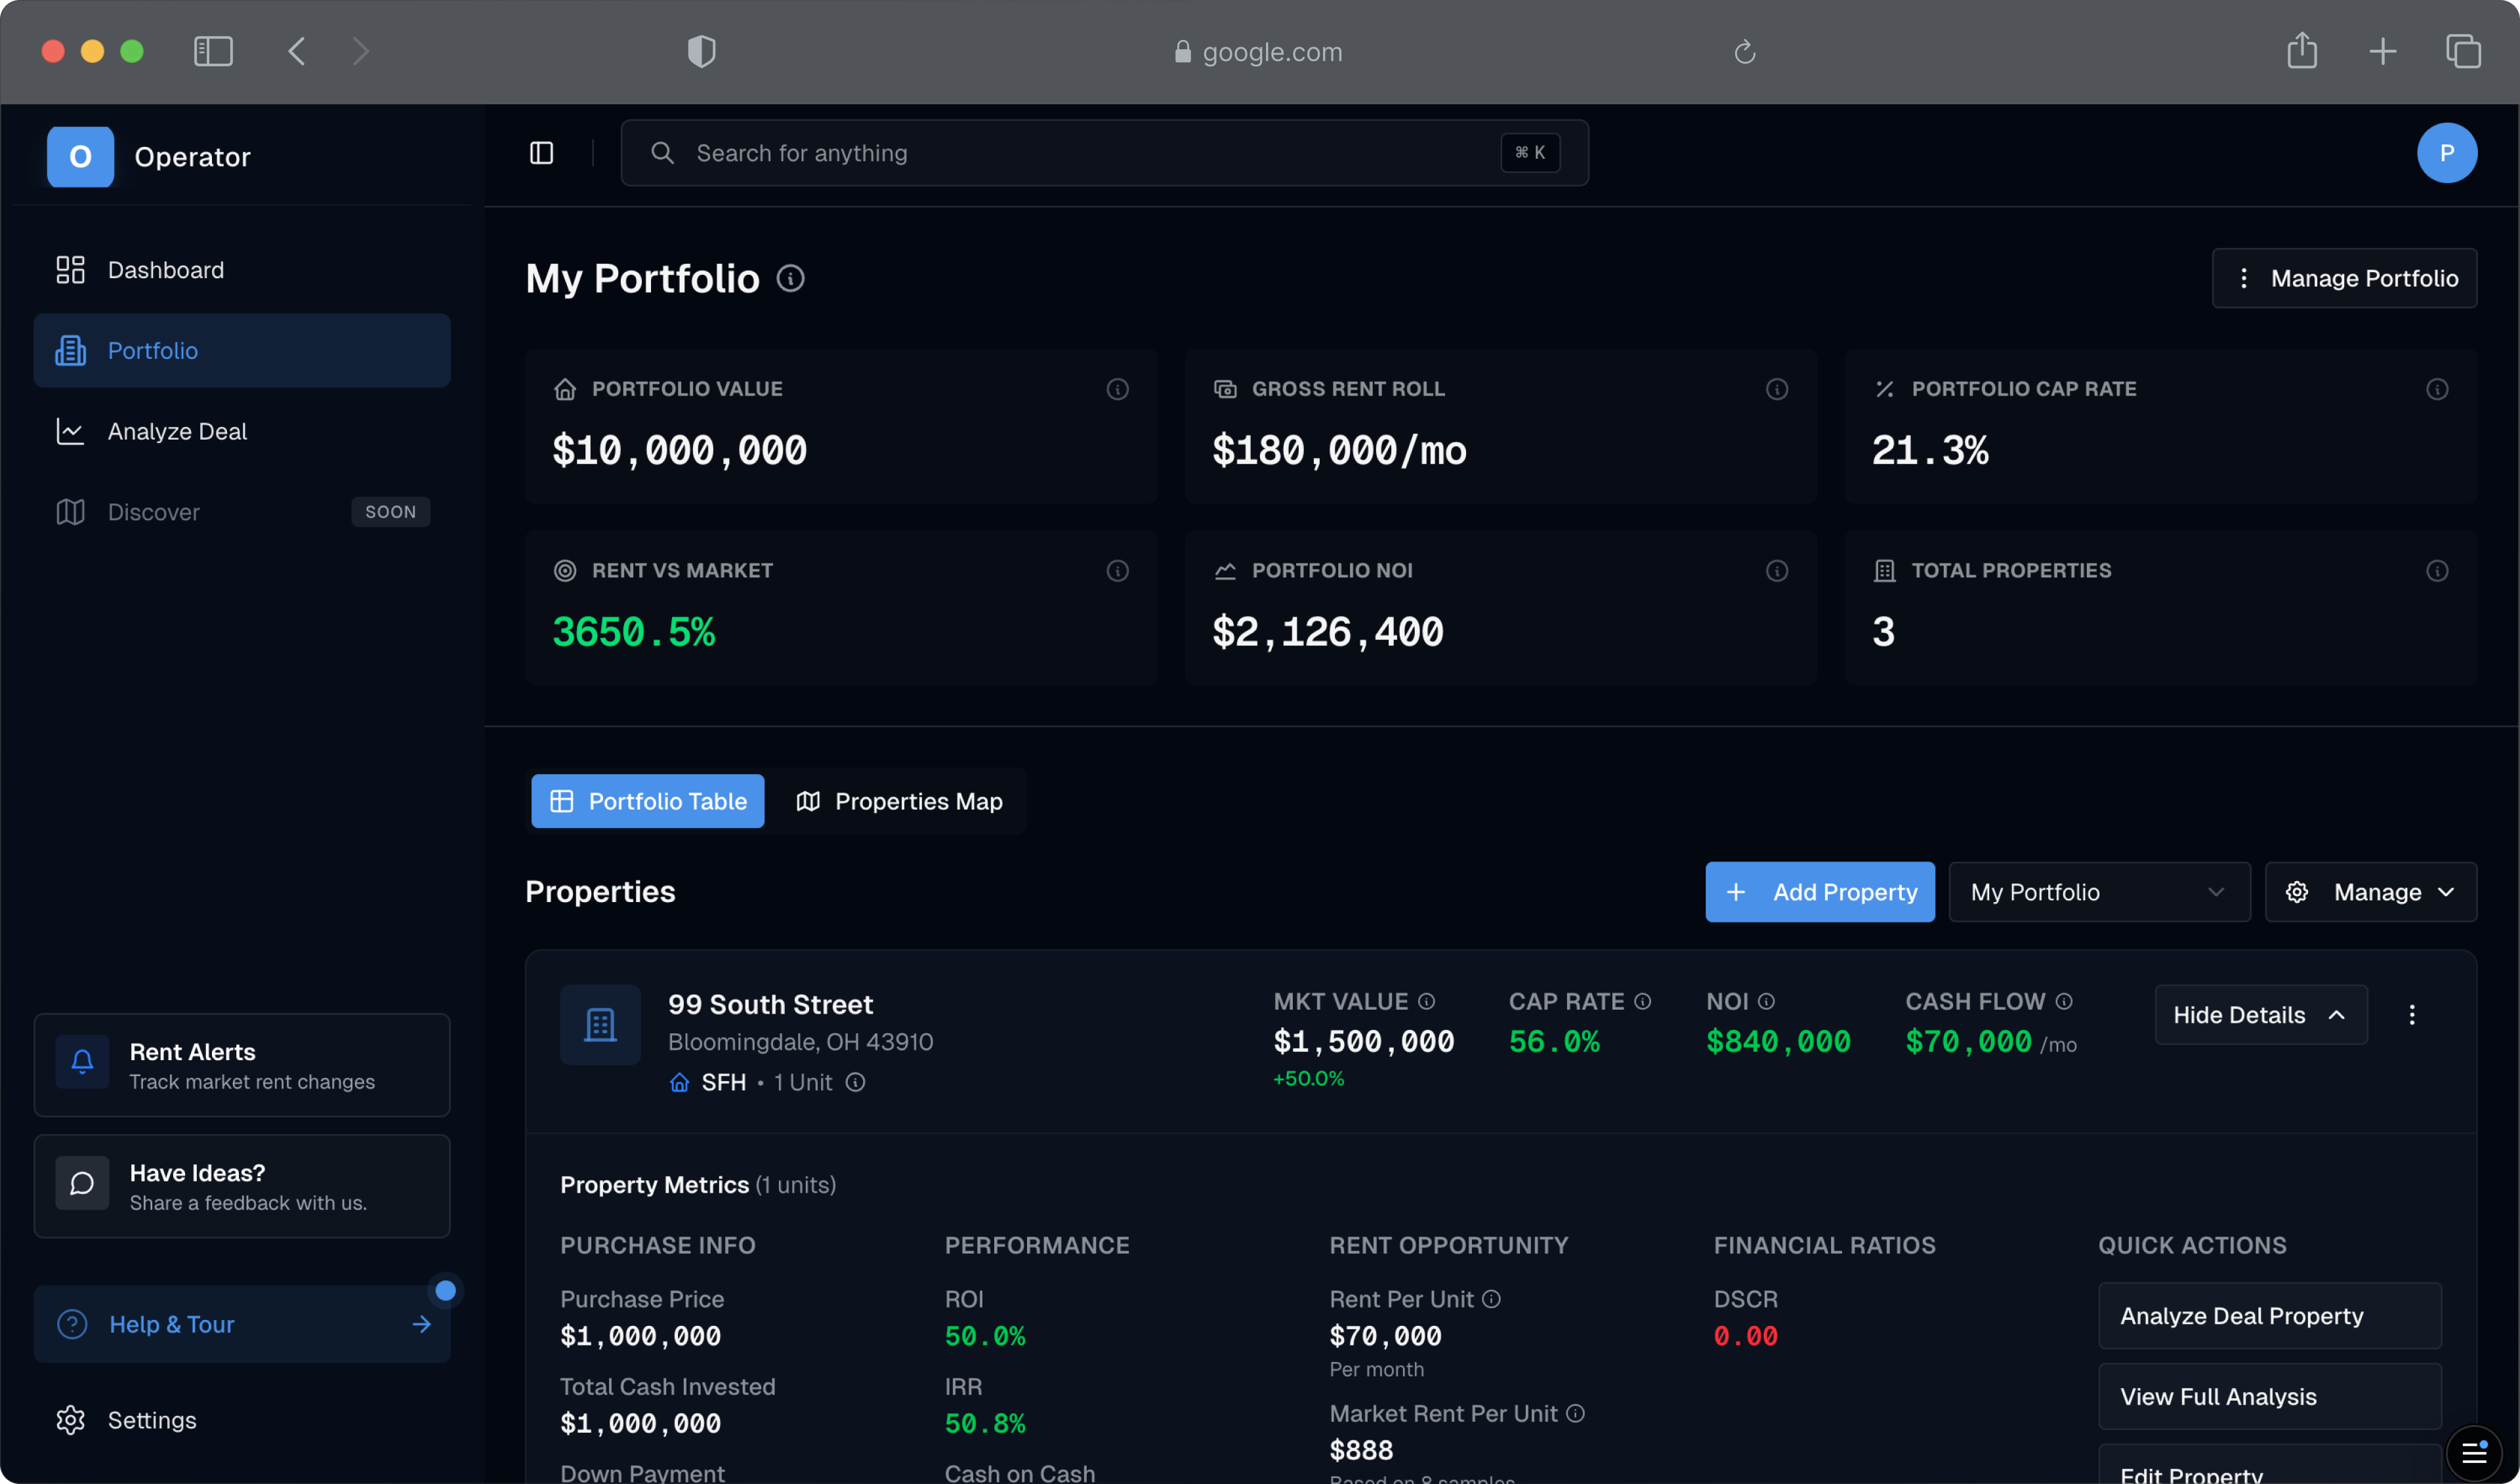Expand the Manage dropdown menu
The width and height of the screenshot is (2520, 1484).
tap(2370, 892)
